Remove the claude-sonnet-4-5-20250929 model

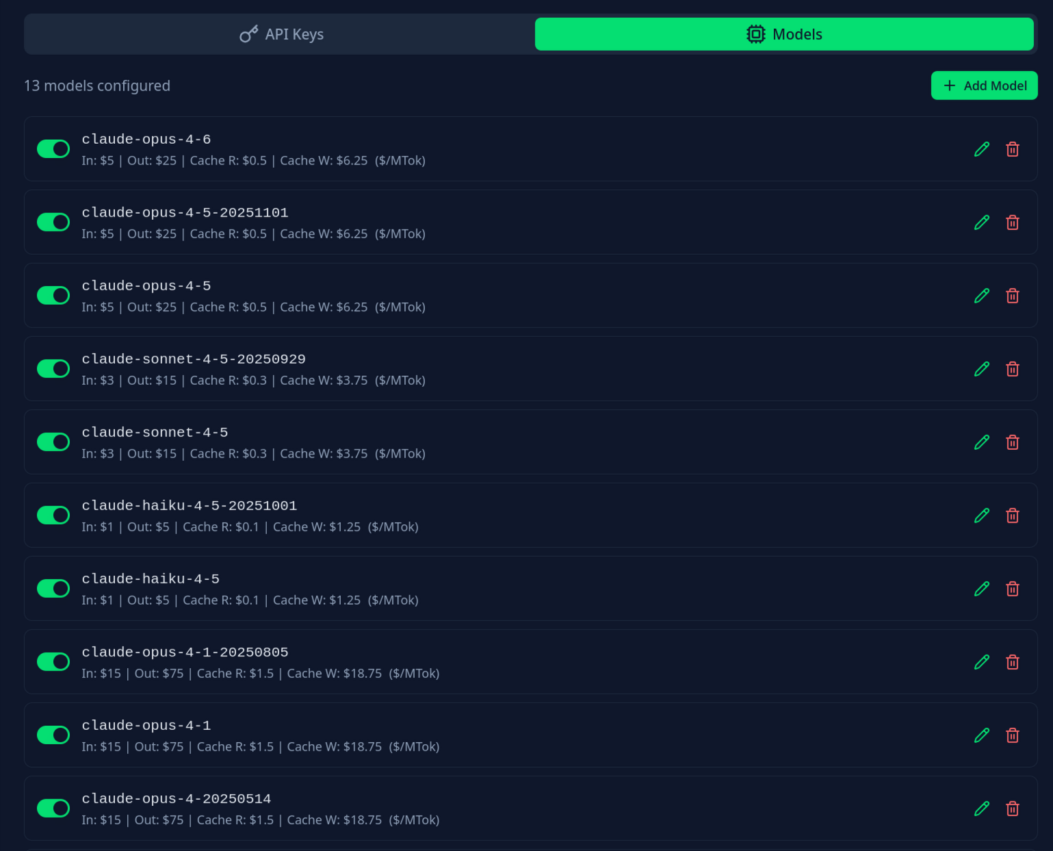click(x=1013, y=369)
